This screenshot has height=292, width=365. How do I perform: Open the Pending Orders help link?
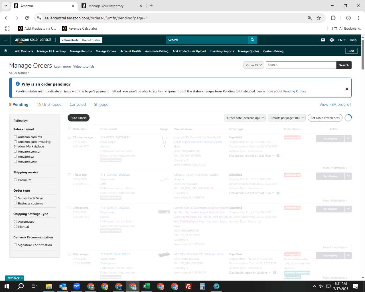[x=294, y=91]
